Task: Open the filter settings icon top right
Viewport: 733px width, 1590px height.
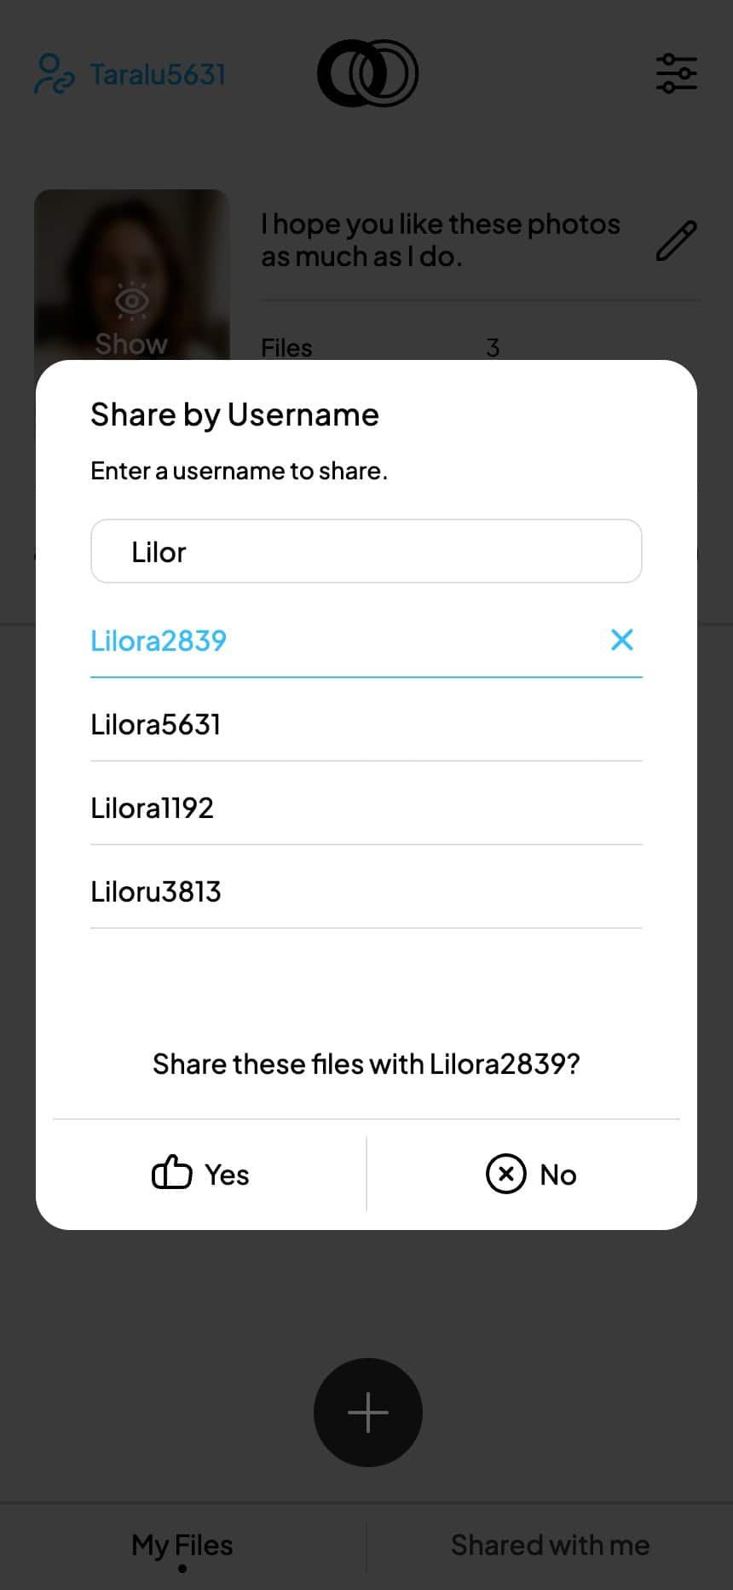Action: coord(676,73)
